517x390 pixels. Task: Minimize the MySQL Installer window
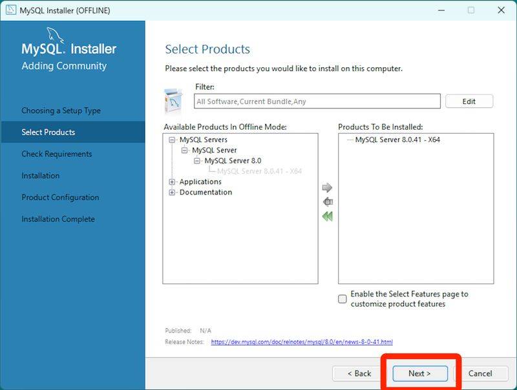(441, 10)
